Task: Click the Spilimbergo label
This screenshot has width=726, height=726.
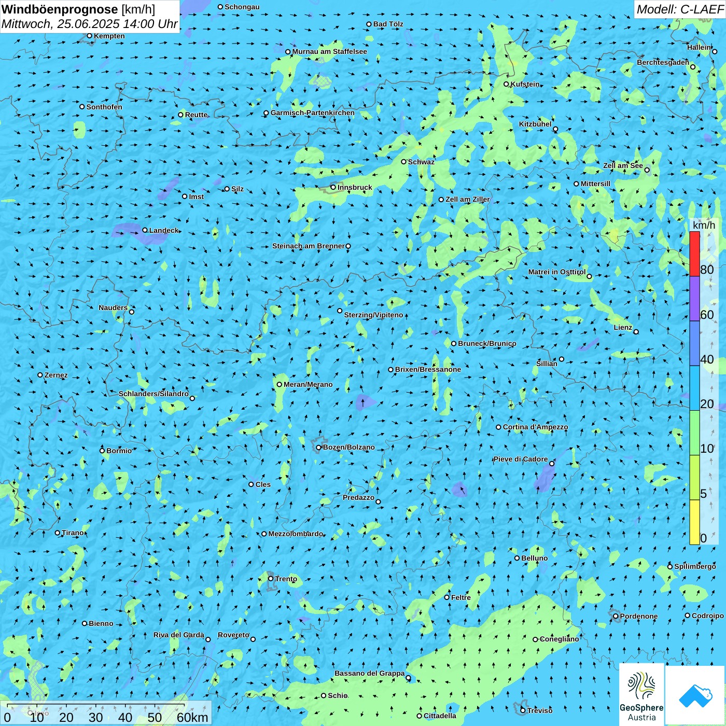Action: [695, 566]
